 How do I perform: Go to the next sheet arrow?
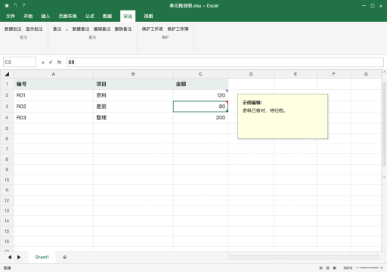[19, 257]
